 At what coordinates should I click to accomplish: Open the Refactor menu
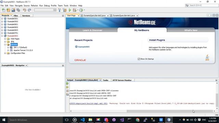[34, 5]
